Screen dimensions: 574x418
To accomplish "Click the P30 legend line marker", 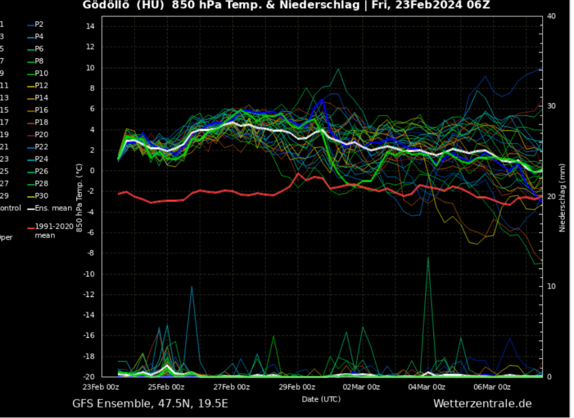I will click(x=30, y=196).
